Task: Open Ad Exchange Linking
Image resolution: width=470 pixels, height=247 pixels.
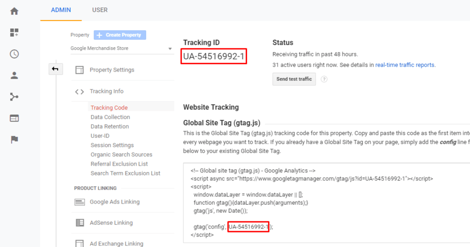Action: 116,243
